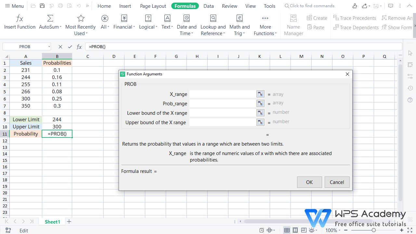Click the X_range range selector icon
Viewport: 416px width, 234px height.
260,94
